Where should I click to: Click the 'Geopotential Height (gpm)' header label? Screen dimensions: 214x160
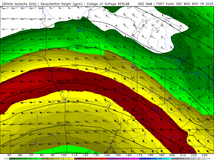coord(62,4)
